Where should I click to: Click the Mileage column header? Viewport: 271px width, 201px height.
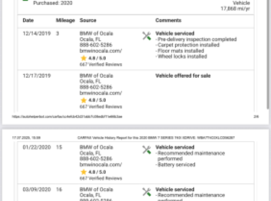[65, 21]
